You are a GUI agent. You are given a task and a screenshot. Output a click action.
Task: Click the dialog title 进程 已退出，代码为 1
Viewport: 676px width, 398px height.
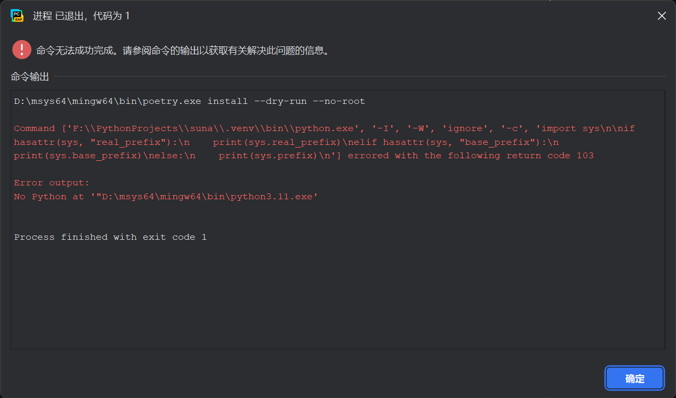[82, 16]
